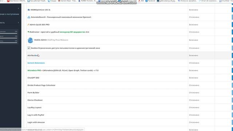This screenshot has height=131, width=233.
Task: Open the Facebook bookmark
Action: pyautogui.click(x=150, y=1)
